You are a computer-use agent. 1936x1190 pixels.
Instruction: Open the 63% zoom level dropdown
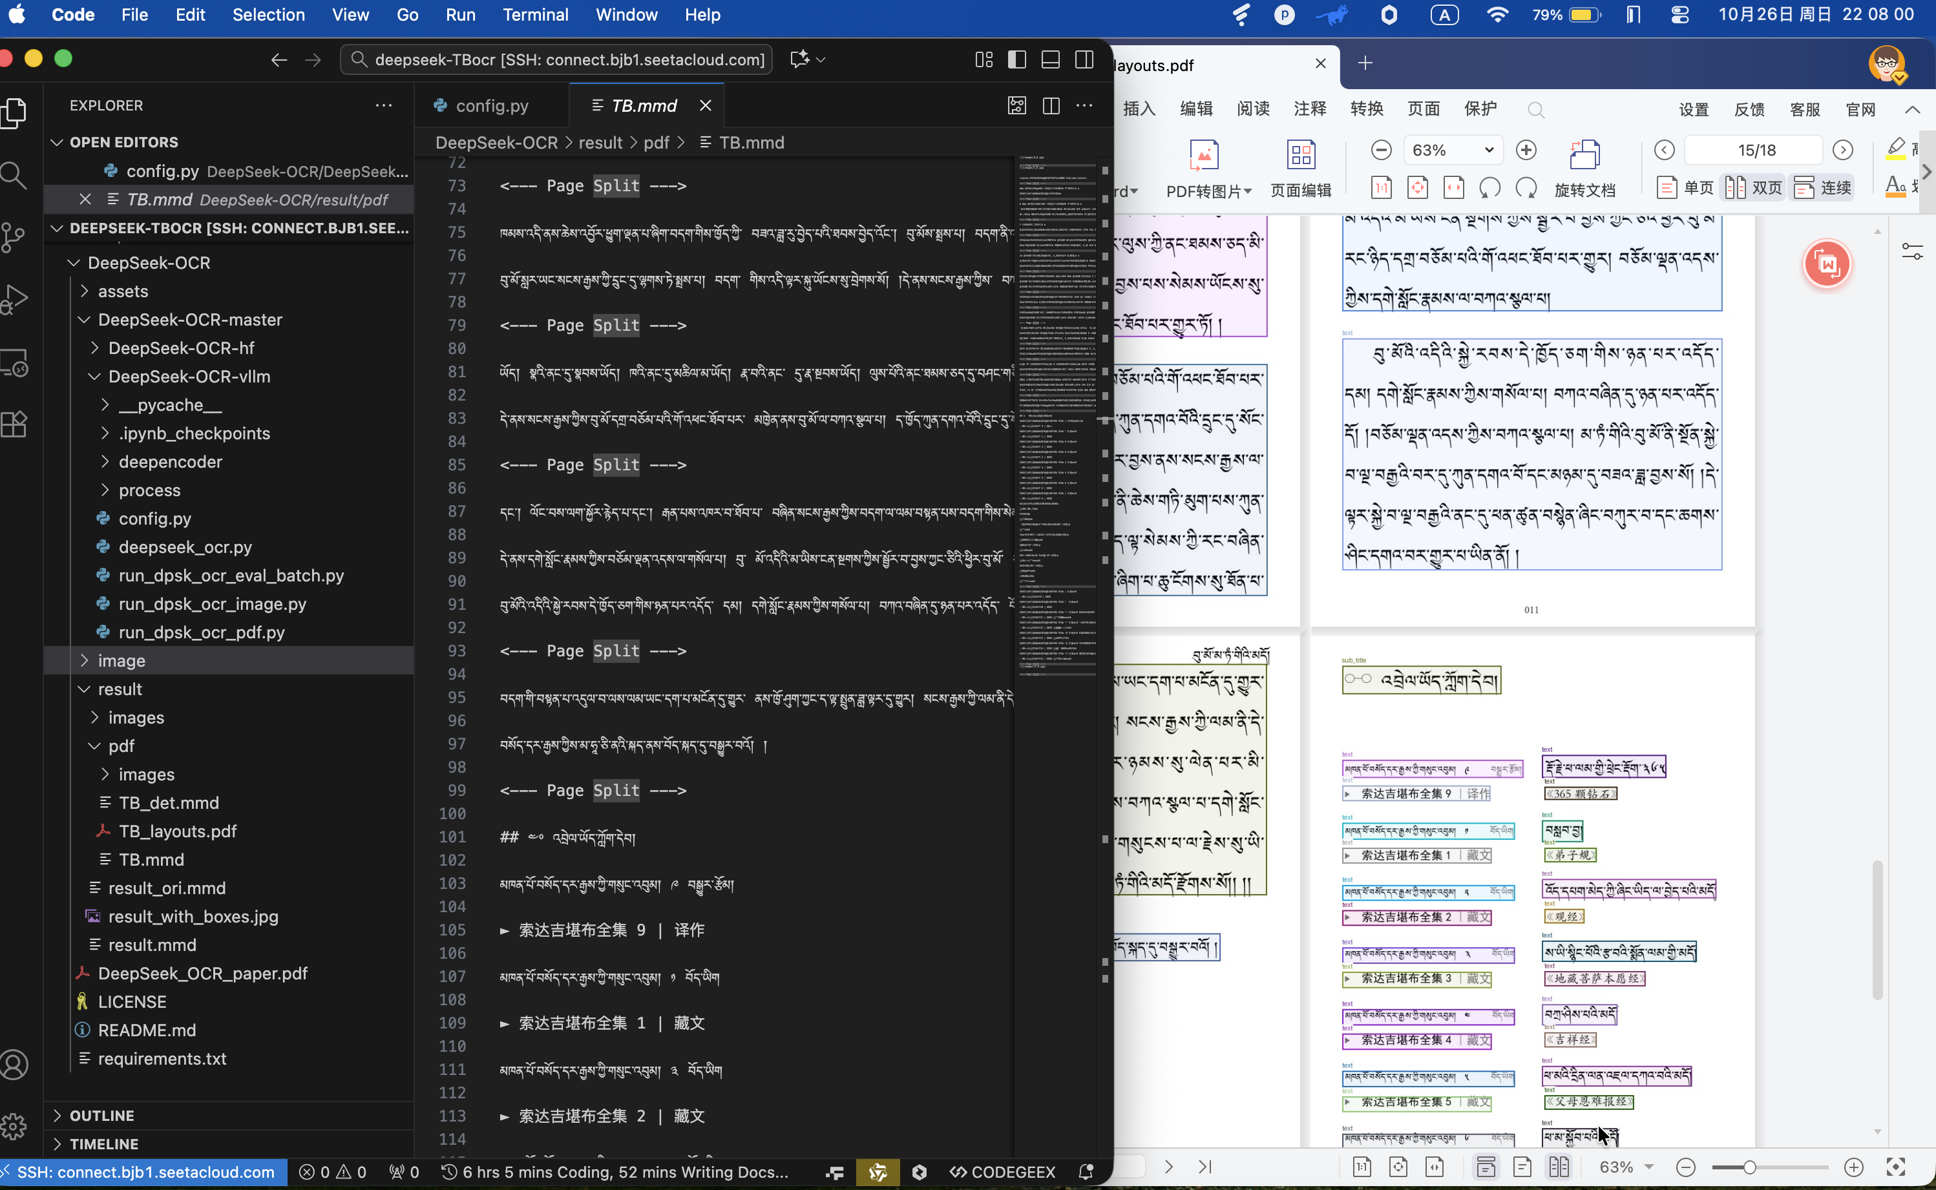[x=1452, y=149]
